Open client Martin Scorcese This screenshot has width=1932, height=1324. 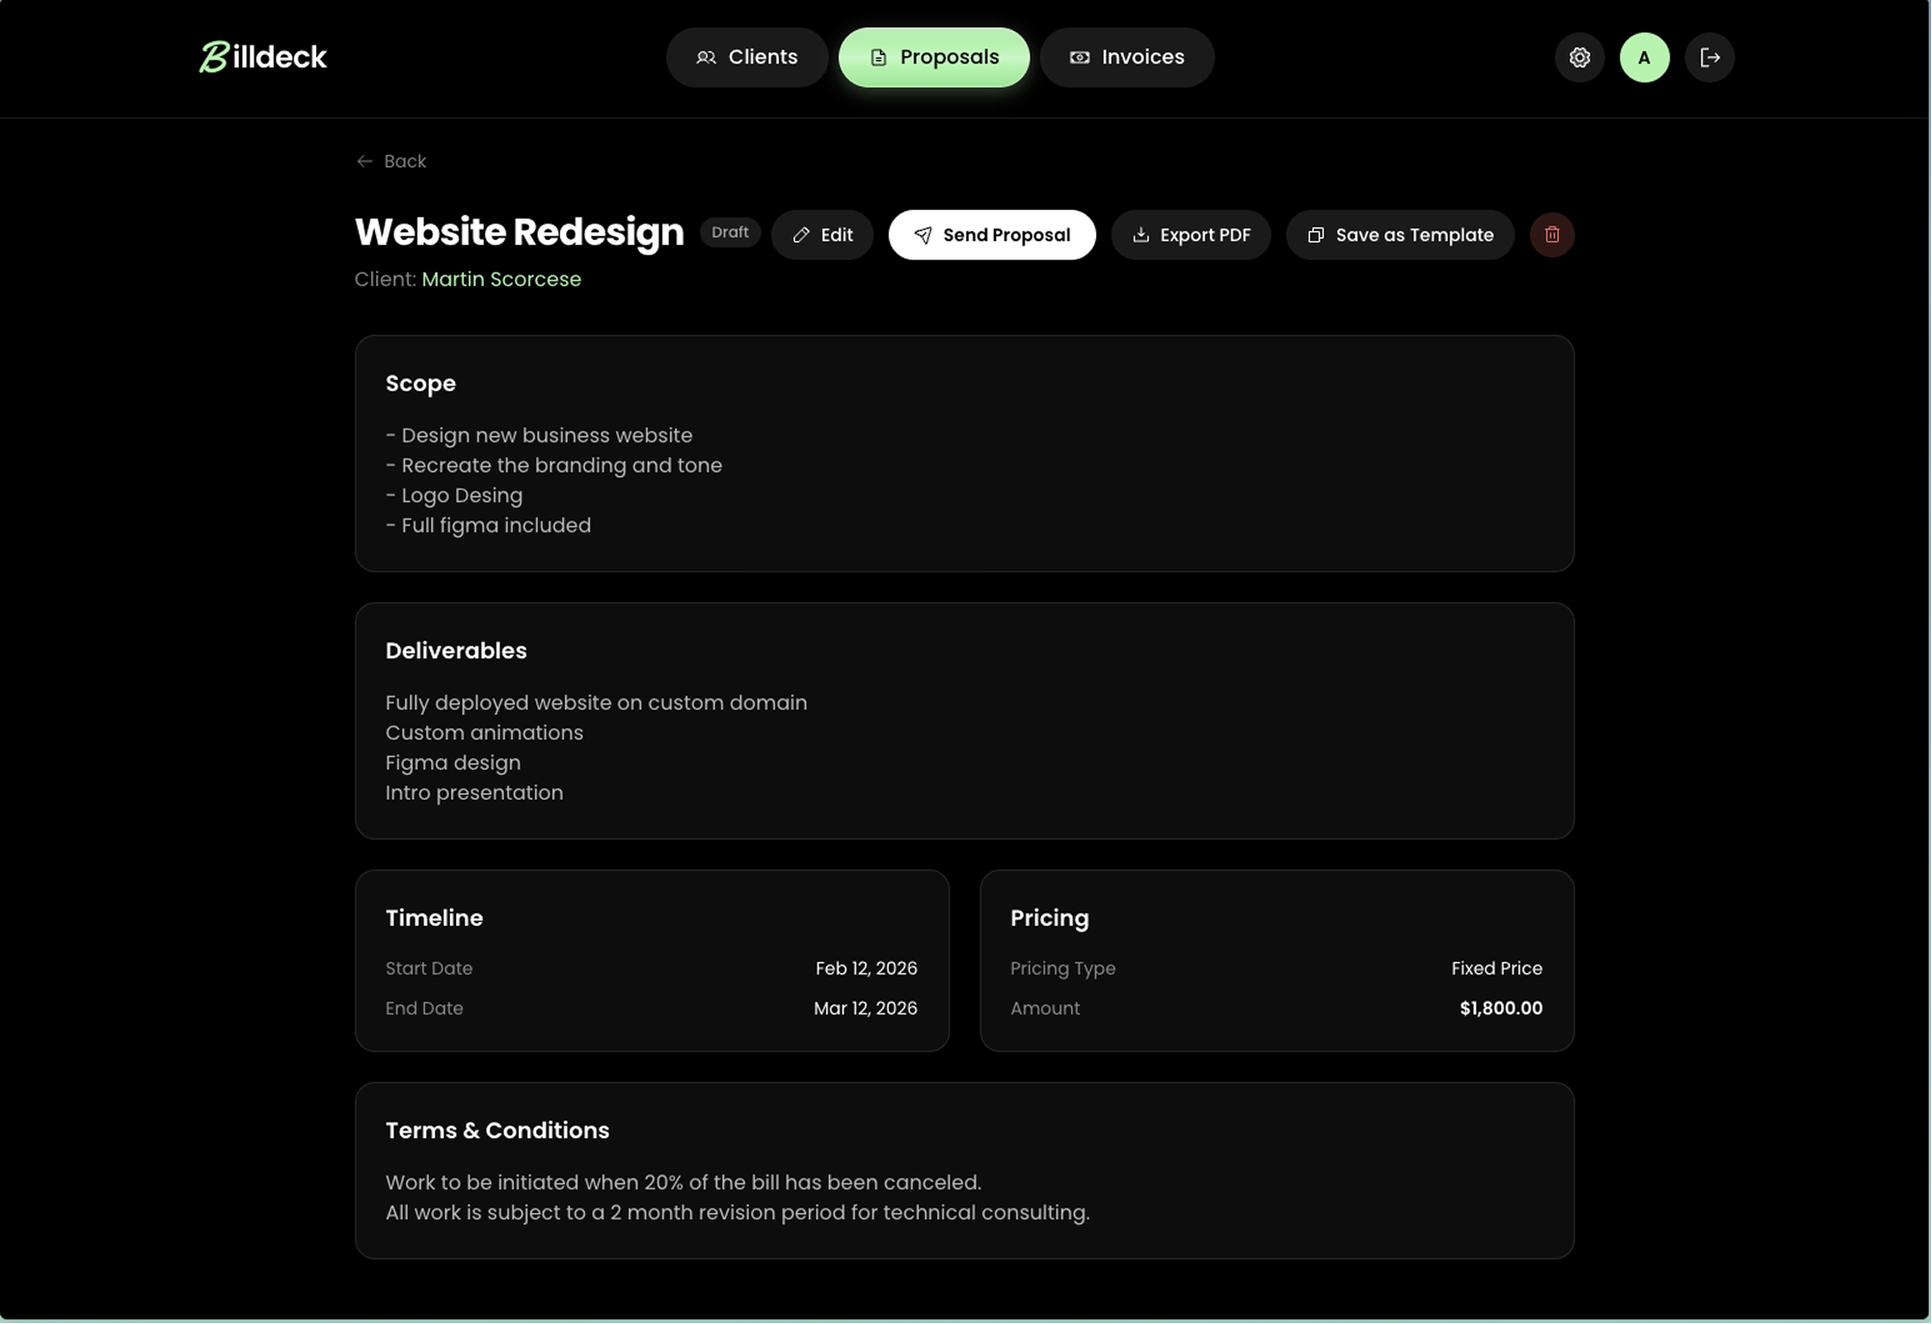pyautogui.click(x=501, y=278)
